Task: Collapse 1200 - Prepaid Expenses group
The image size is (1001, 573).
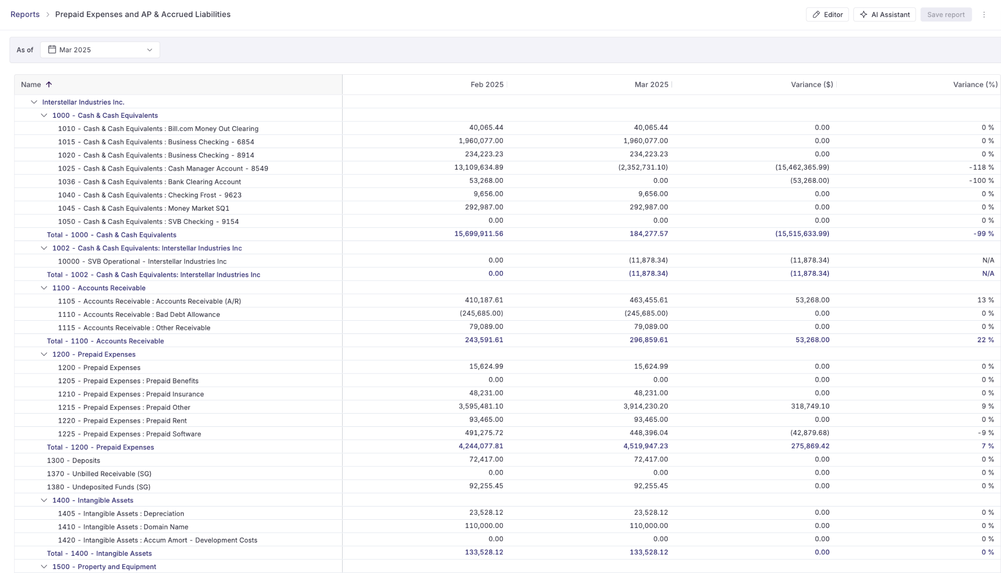Action: click(44, 354)
